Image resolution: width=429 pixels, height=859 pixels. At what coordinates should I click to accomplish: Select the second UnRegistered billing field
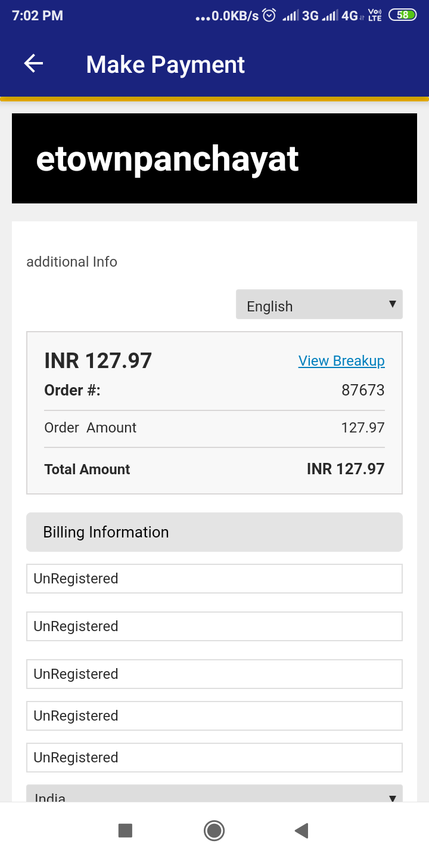pos(214,626)
